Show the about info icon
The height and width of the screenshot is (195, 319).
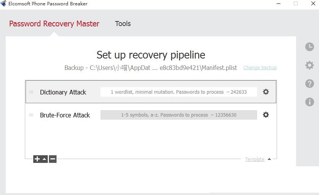click(x=309, y=102)
